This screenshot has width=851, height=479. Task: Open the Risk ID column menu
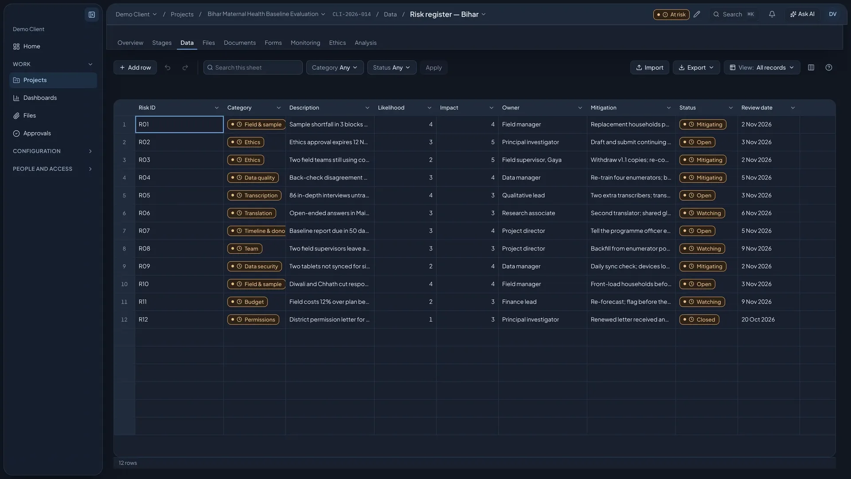coord(217,108)
